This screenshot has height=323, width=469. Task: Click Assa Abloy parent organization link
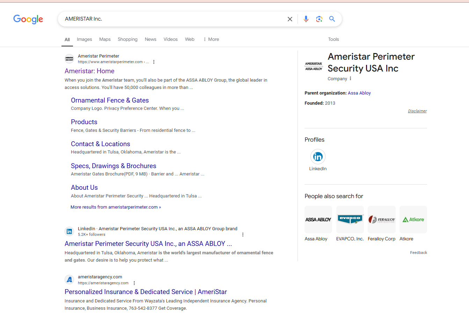point(359,93)
